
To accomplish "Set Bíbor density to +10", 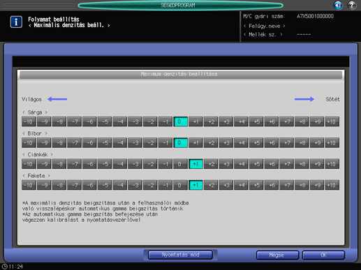I will pyautogui.click(x=332, y=143).
